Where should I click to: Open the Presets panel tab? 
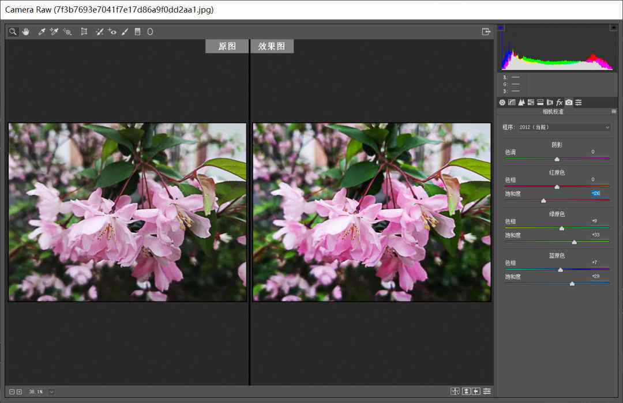(x=579, y=103)
